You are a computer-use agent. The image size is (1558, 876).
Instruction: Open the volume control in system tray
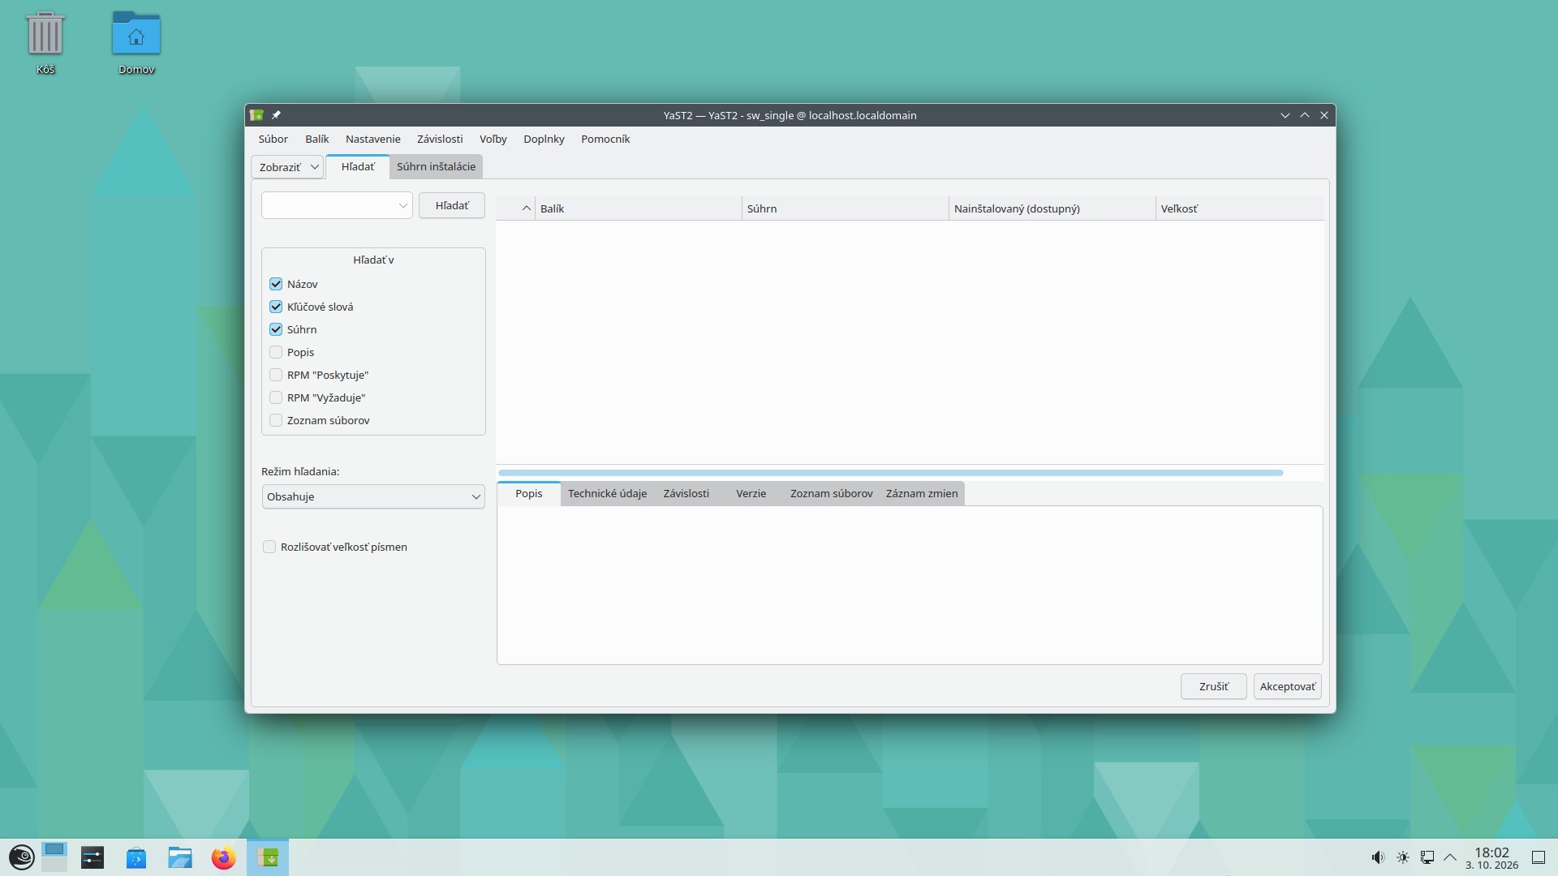tap(1378, 857)
